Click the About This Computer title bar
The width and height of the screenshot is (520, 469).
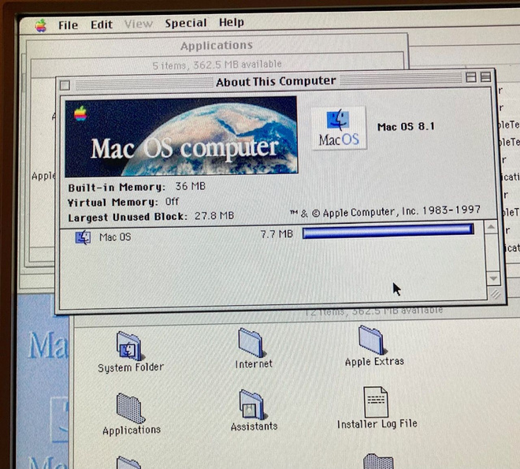(x=276, y=81)
